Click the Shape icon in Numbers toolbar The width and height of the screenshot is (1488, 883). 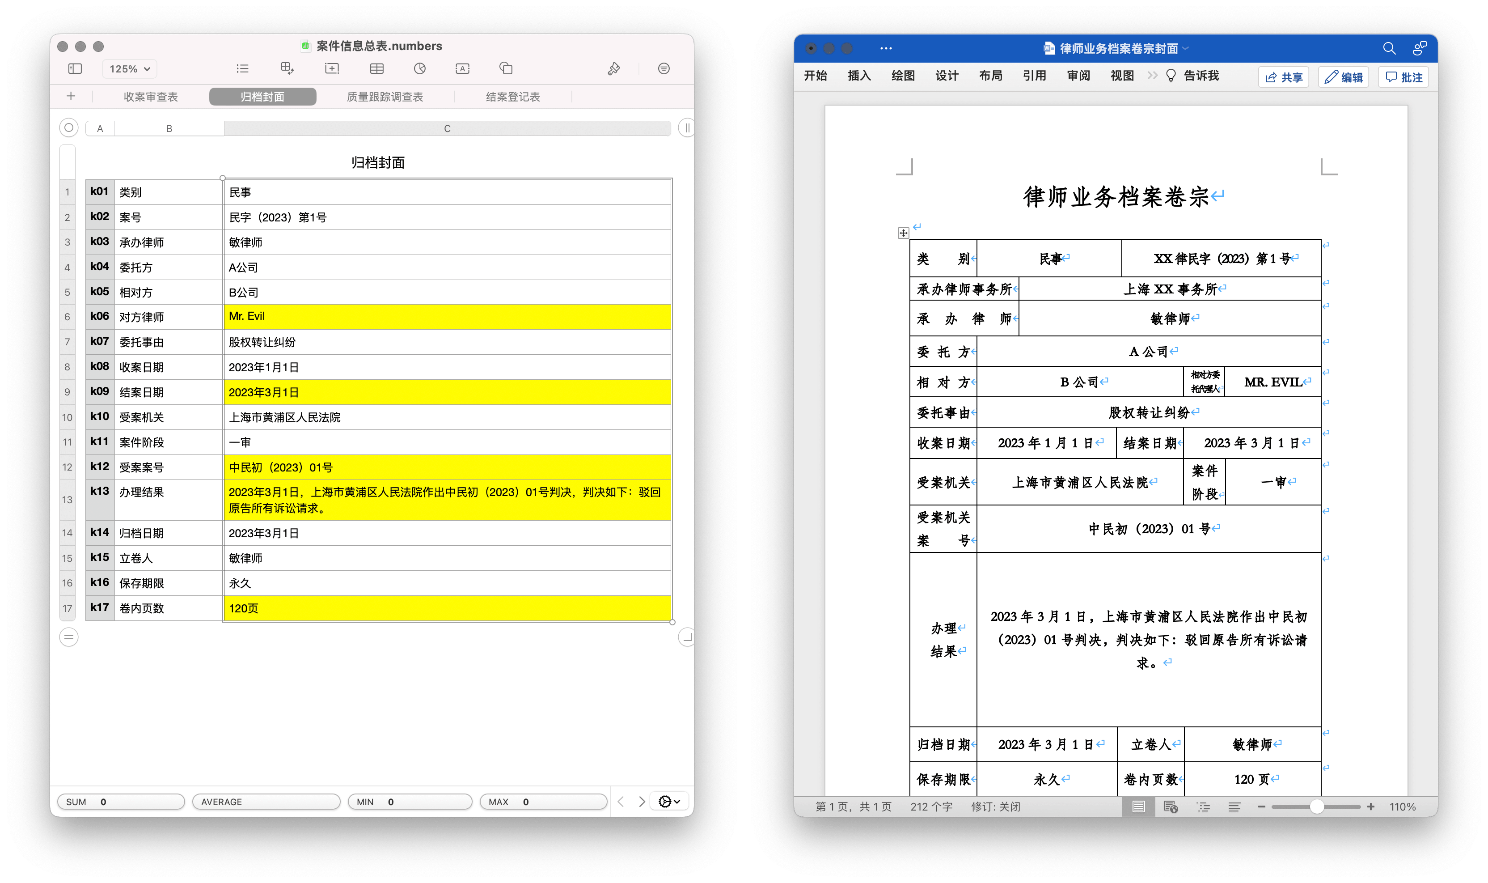[x=506, y=68]
